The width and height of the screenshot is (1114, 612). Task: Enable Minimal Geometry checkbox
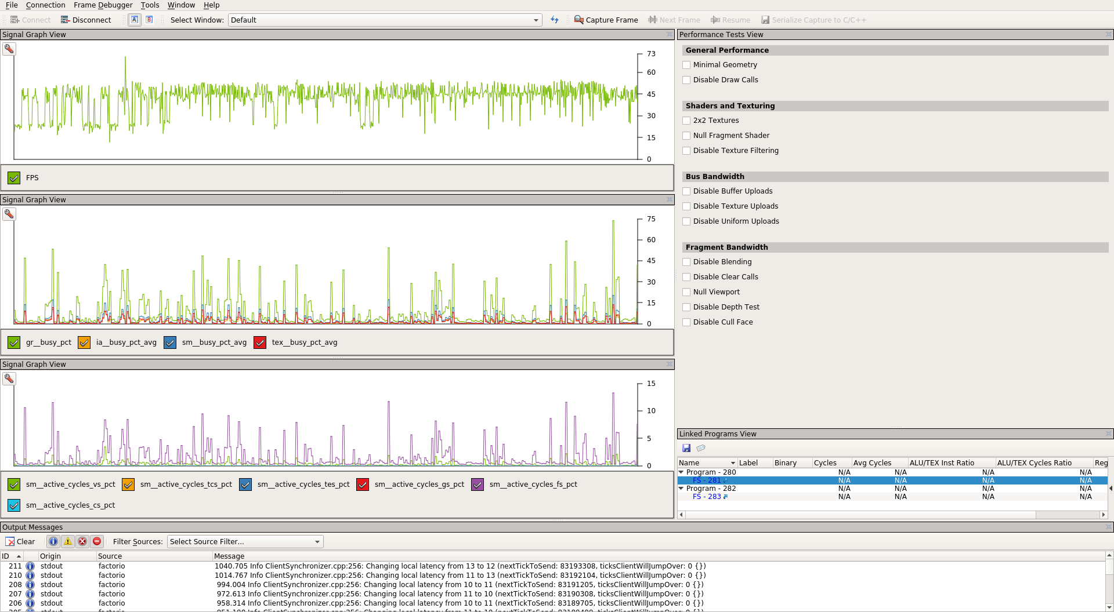(x=686, y=65)
